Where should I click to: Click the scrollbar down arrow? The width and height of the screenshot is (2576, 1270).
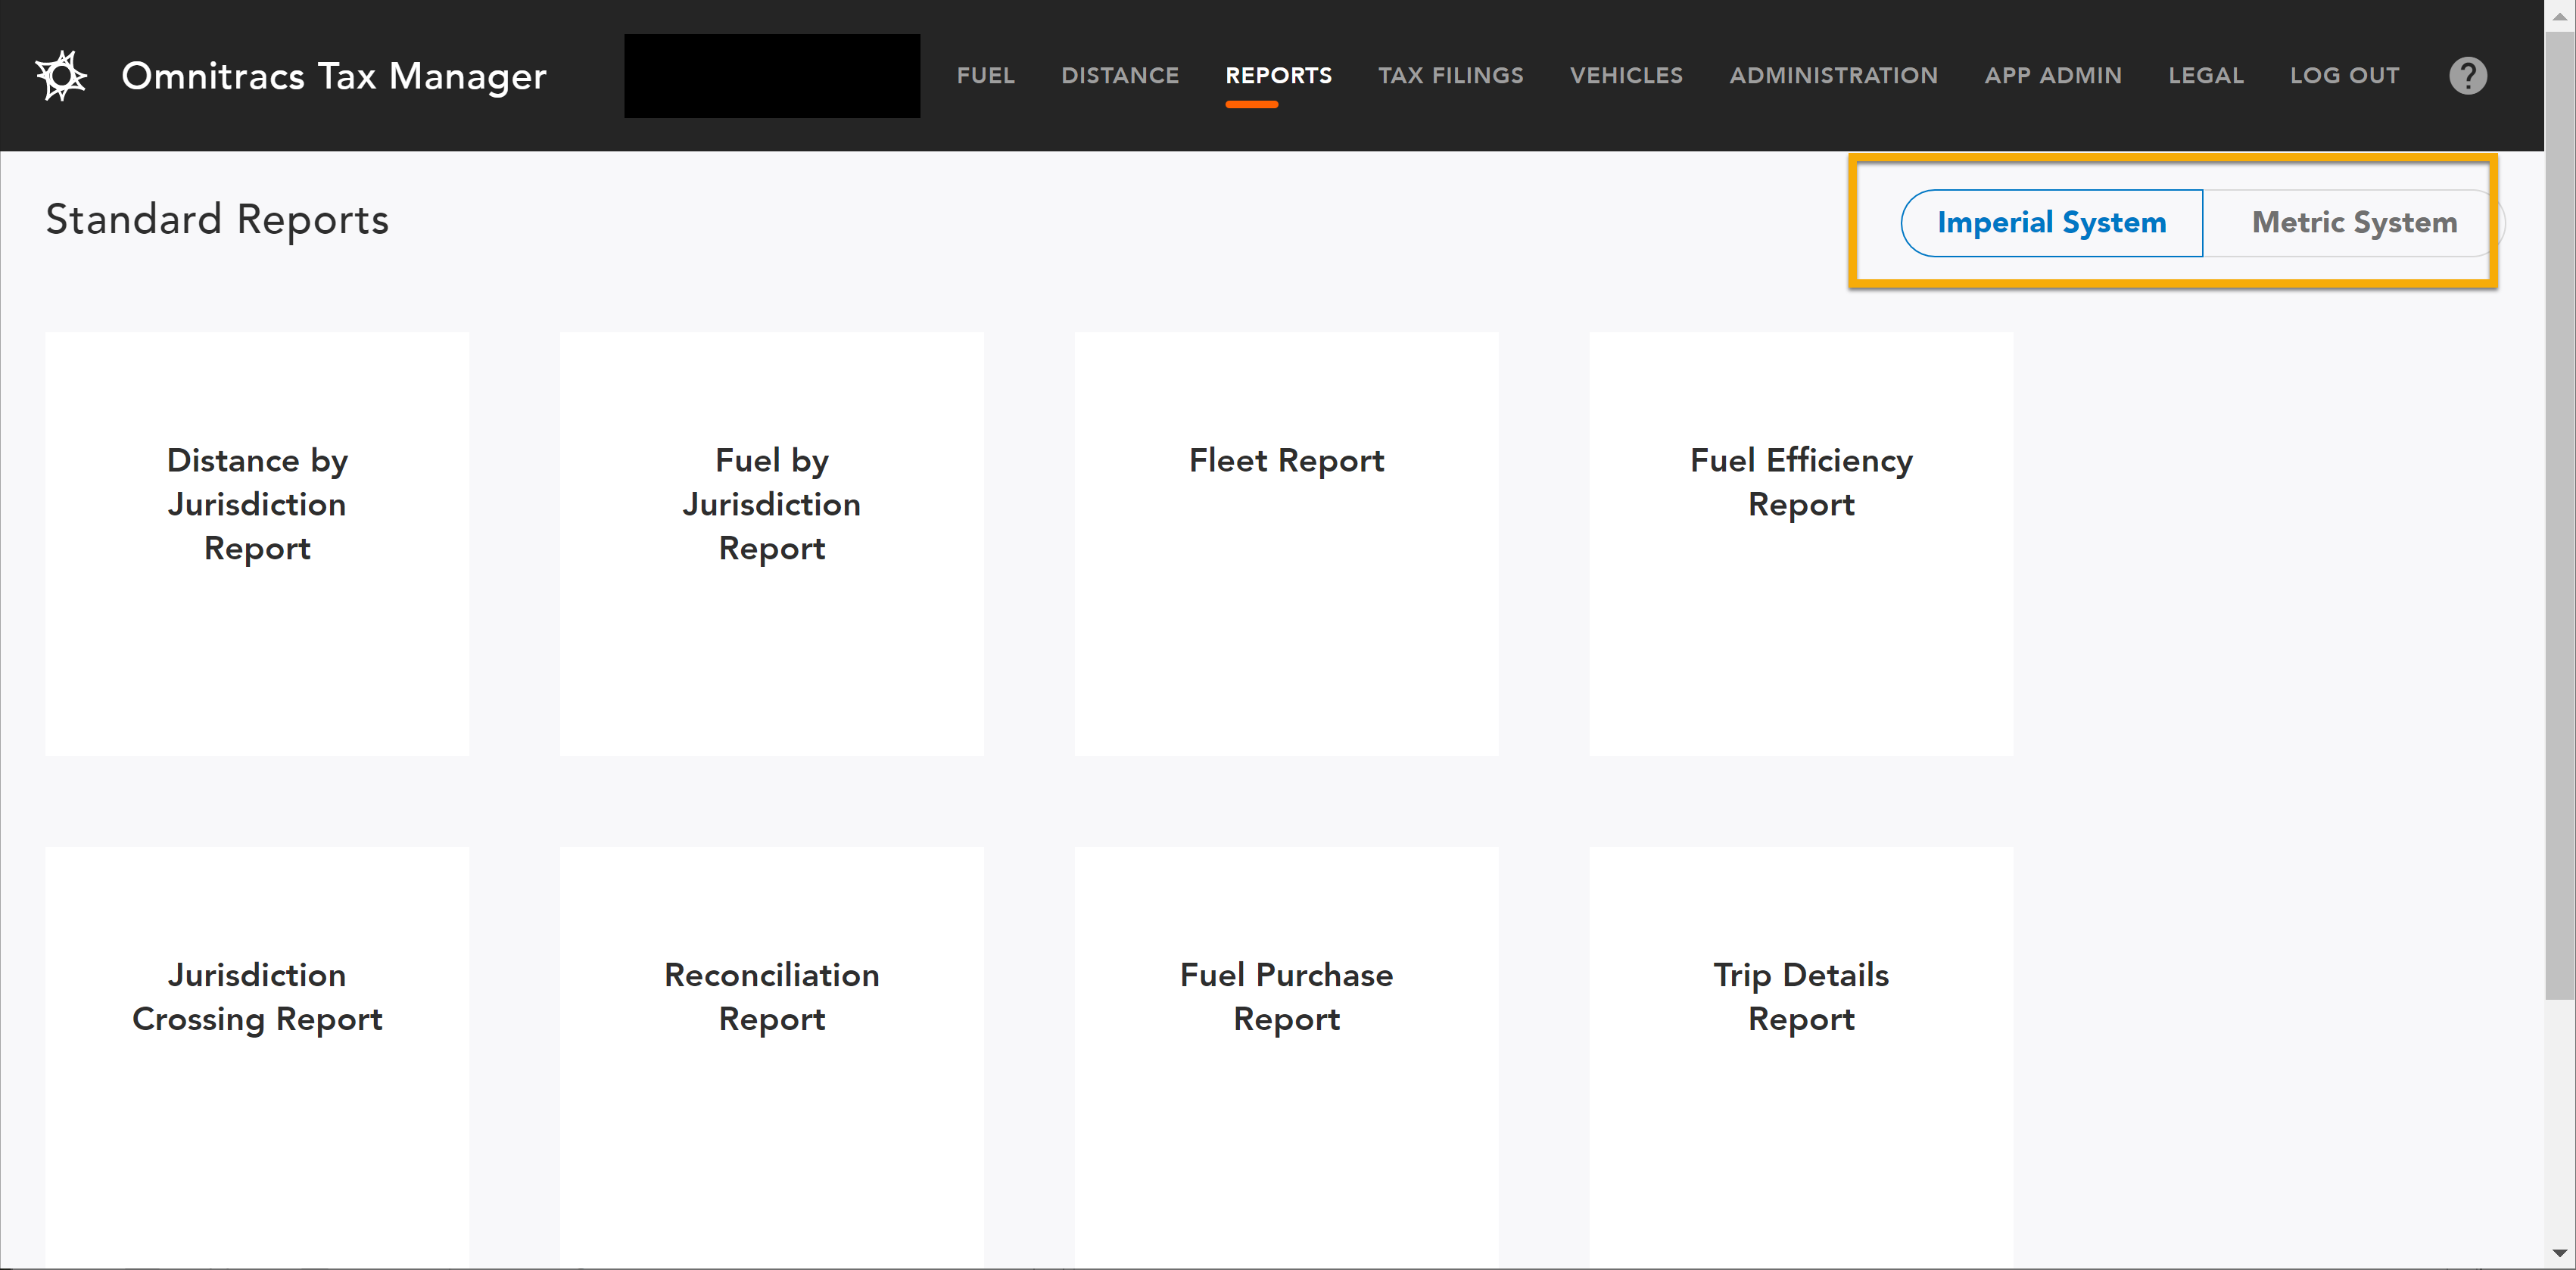coord(2559,1253)
